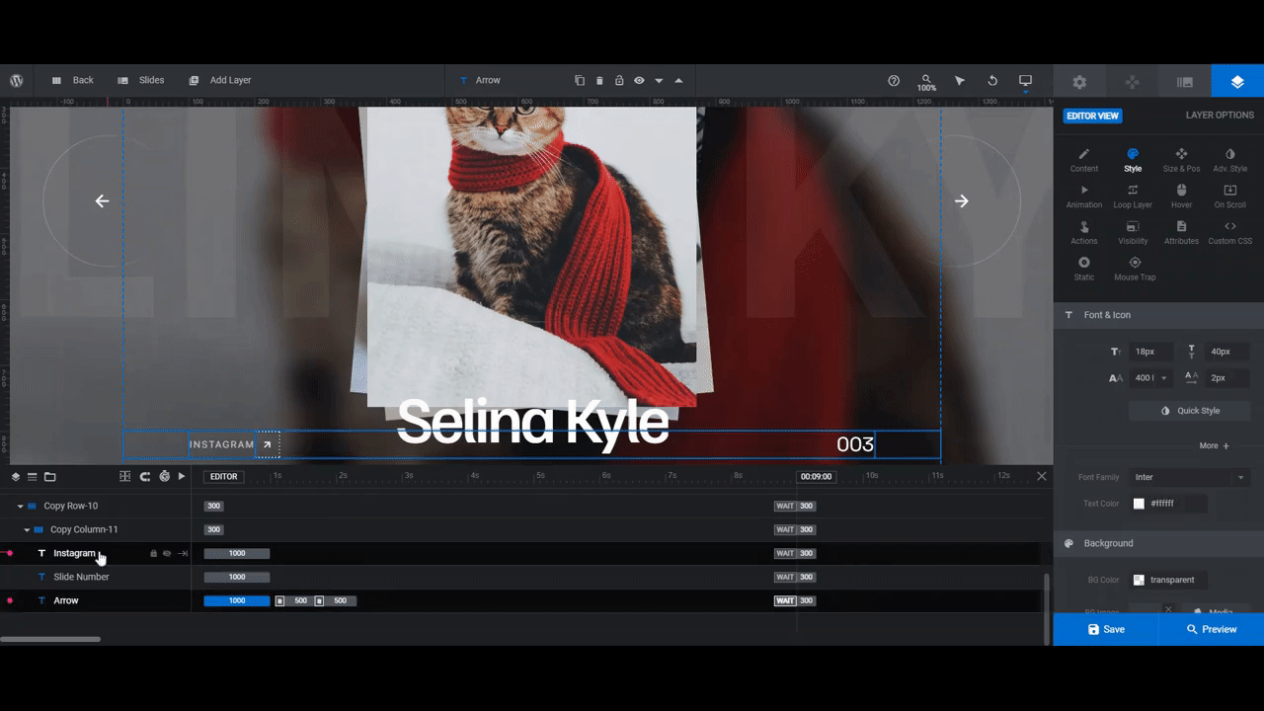Collapse the Background section header

[1158, 543]
